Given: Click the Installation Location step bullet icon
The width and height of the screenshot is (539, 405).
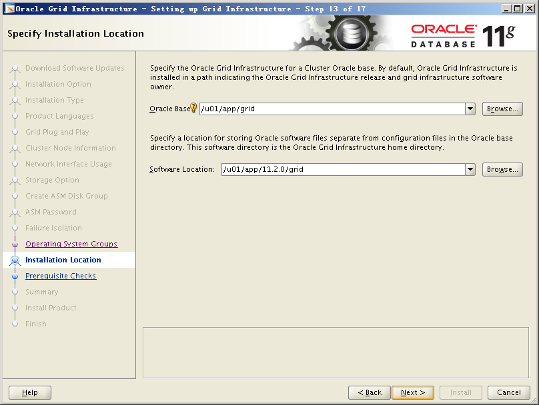Looking at the screenshot, I should 15,260.
